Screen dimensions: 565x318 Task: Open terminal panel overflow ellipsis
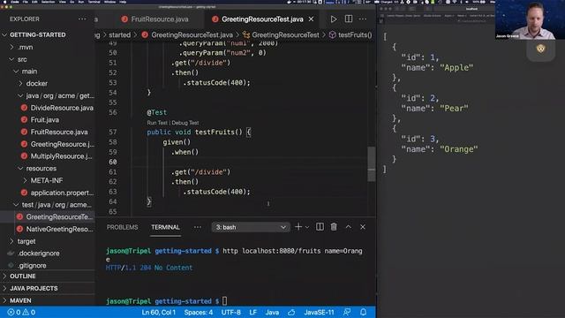(x=198, y=227)
